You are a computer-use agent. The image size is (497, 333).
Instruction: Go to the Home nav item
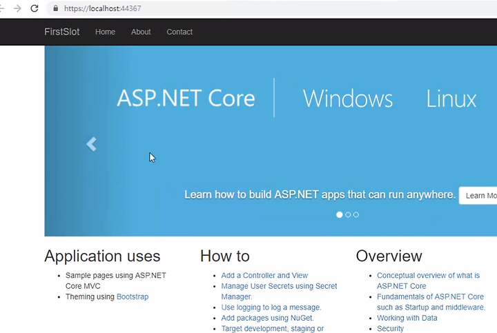pos(105,32)
